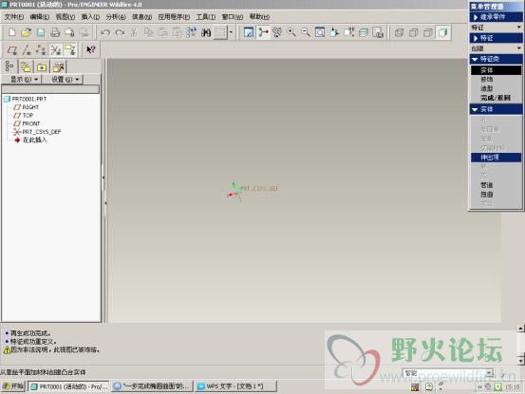Toggle the Spin Center icon
The height and width of the screenshot is (394, 525).
tap(263, 32)
